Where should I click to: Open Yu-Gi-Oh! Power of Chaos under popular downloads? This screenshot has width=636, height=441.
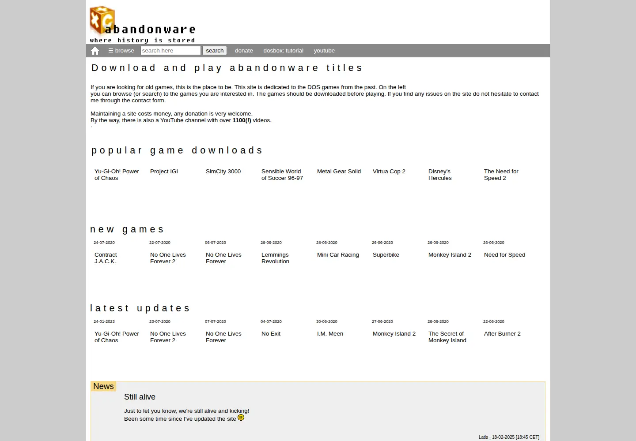[117, 175]
